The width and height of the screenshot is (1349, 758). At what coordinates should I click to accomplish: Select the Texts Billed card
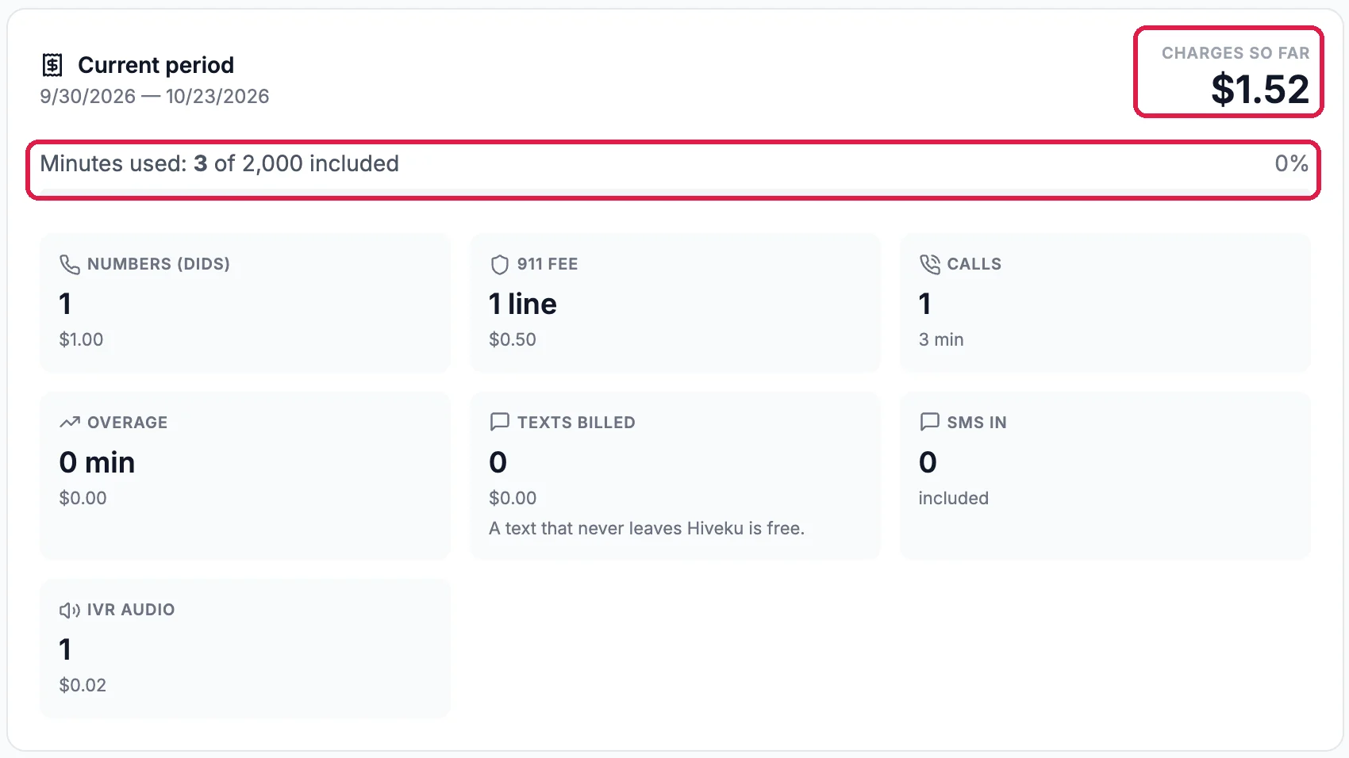(x=675, y=476)
